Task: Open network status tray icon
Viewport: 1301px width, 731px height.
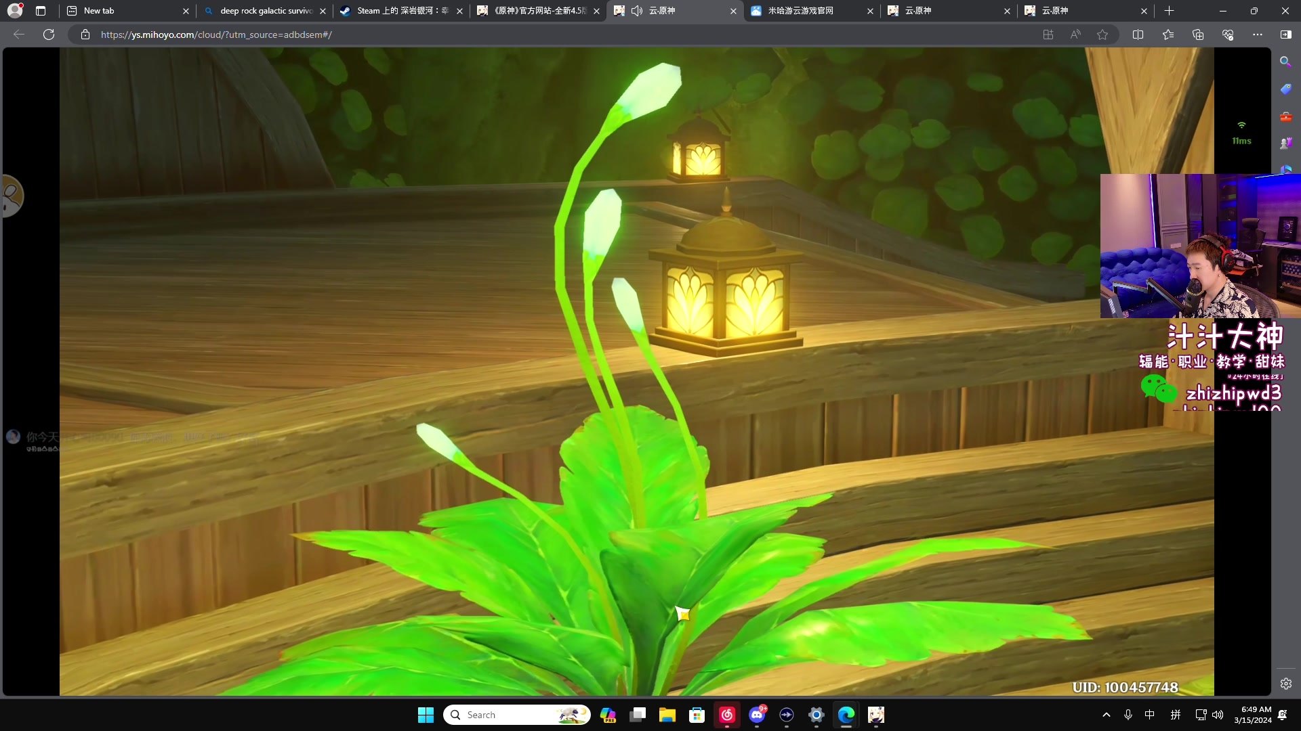Action: (x=1201, y=715)
